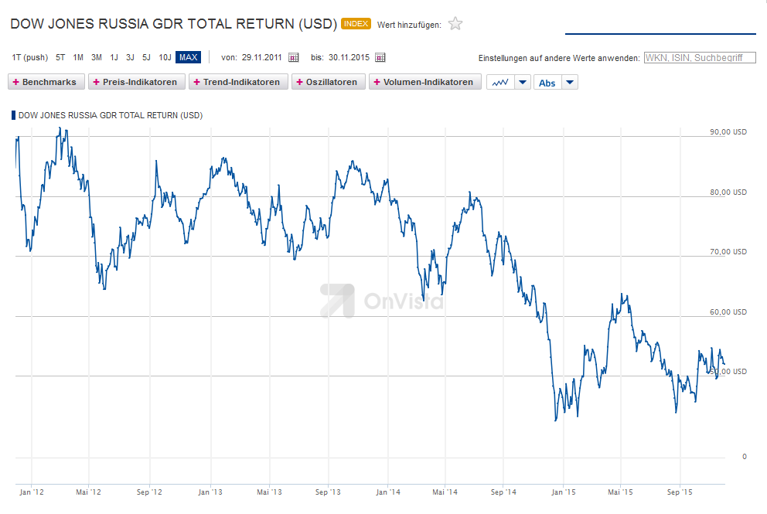Click the Jan '14 axis label
The image size is (767, 514).
click(x=388, y=492)
